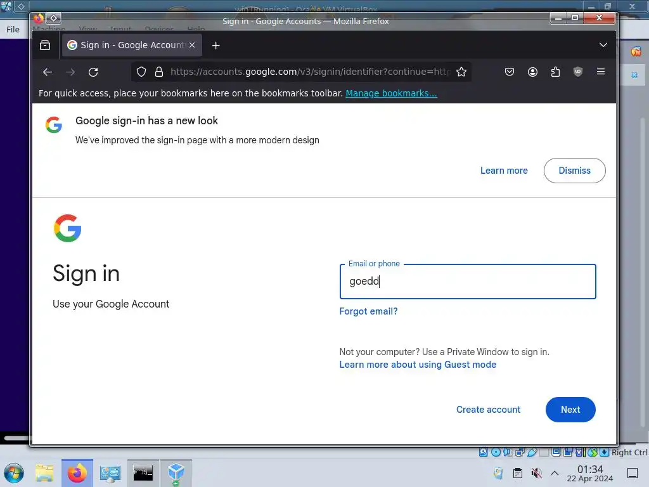Click the Forgot email? link
Viewport: 649px width, 487px height.
coord(368,311)
